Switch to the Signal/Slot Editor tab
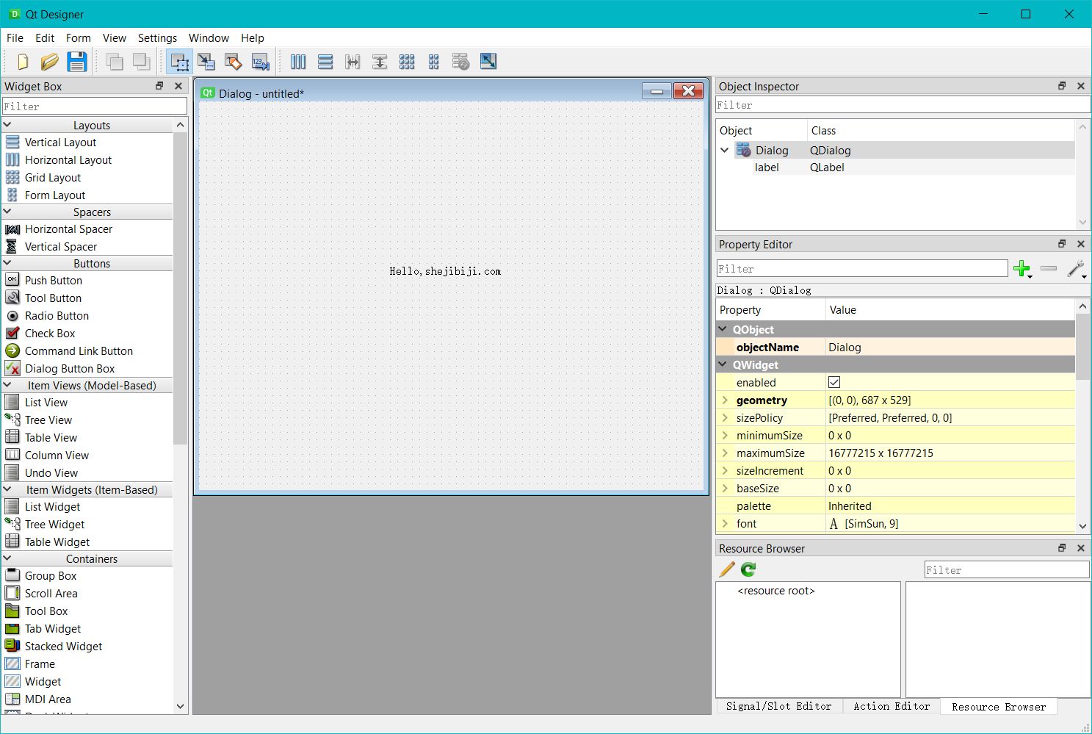Screen dimensions: 1092x734 tap(778, 706)
